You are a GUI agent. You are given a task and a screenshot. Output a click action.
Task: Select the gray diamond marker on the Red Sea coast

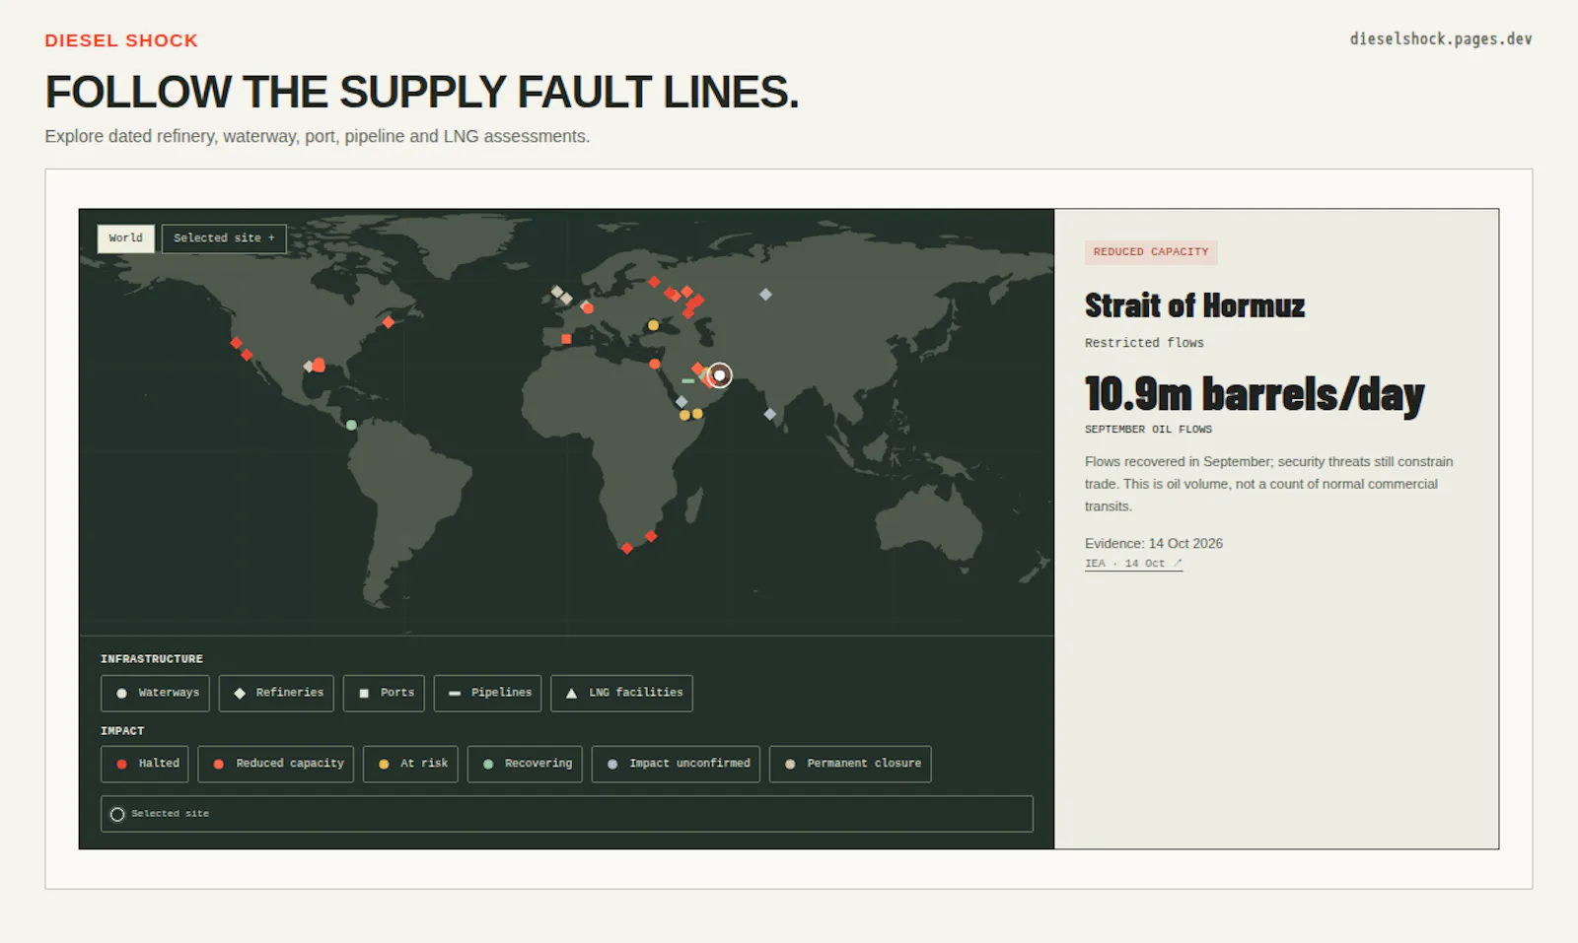[681, 401]
